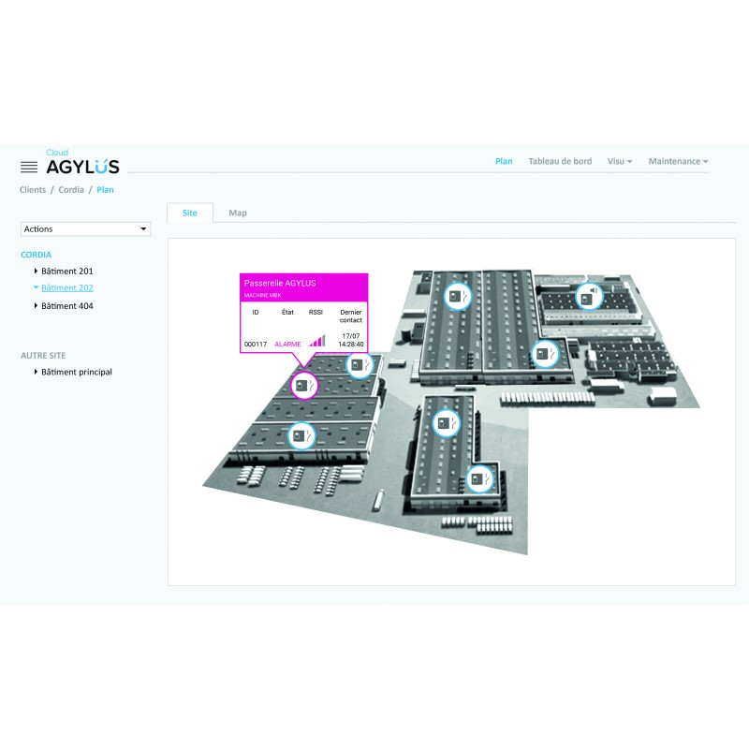Select the marker on the building below the alarm marker
The width and height of the screenshot is (749, 749).
click(301, 434)
